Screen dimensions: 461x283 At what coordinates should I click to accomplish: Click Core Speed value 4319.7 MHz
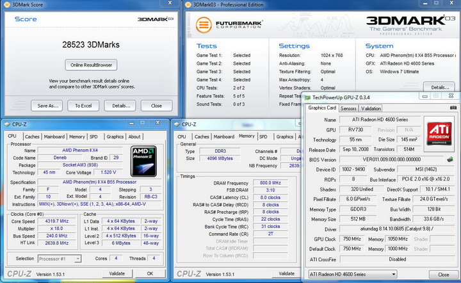[57, 221]
